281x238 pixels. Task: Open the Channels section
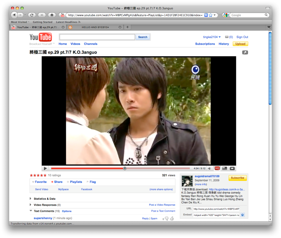click(x=90, y=44)
